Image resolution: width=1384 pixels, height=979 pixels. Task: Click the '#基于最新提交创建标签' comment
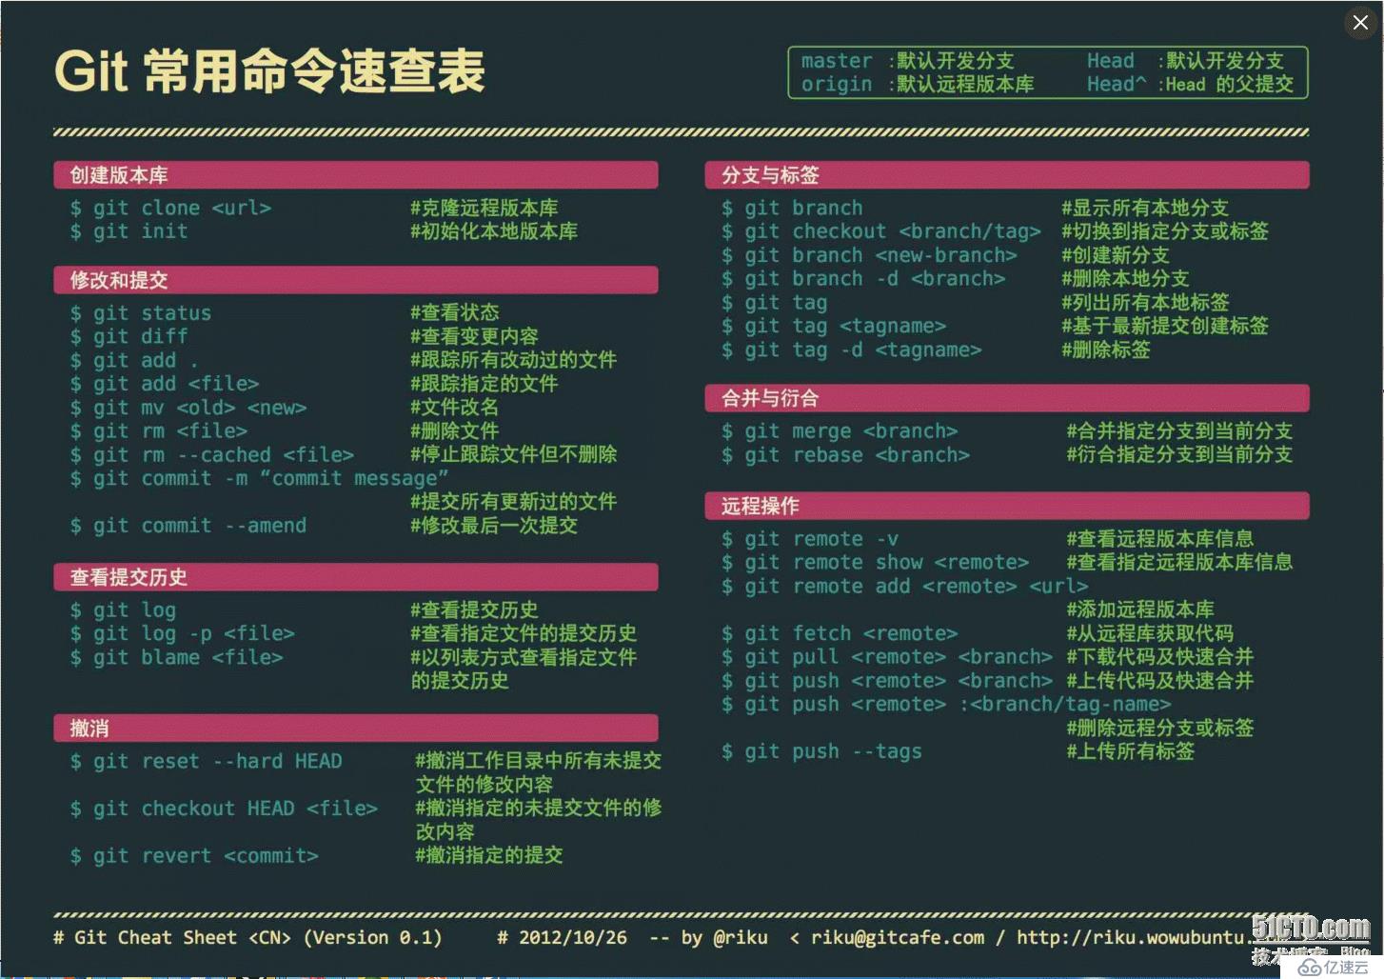point(1165,326)
